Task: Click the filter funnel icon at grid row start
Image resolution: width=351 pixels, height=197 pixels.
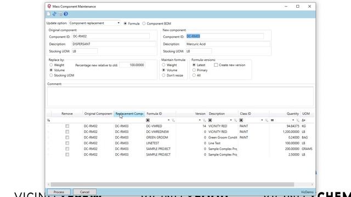Action: 49,120
